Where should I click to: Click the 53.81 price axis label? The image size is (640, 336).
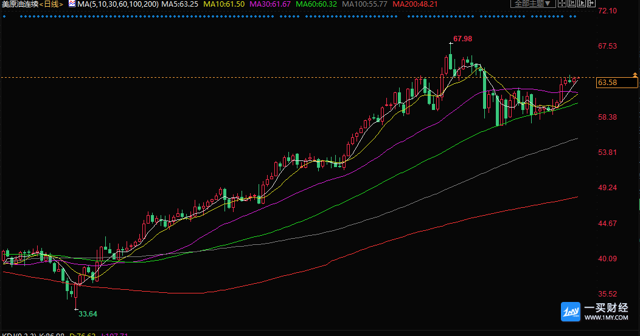(607, 153)
